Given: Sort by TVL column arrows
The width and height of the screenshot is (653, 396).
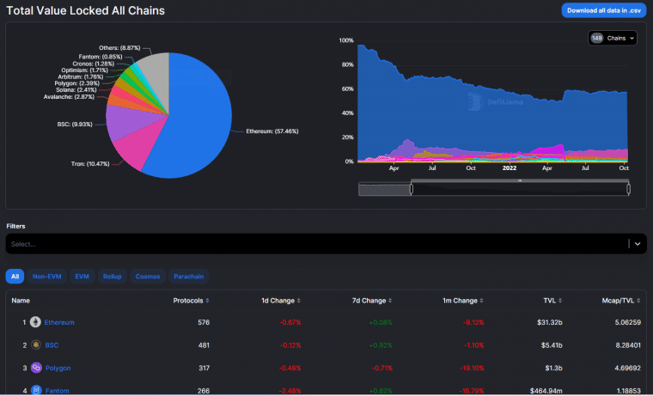Looking at the screenshot, I should coord(560,301).
